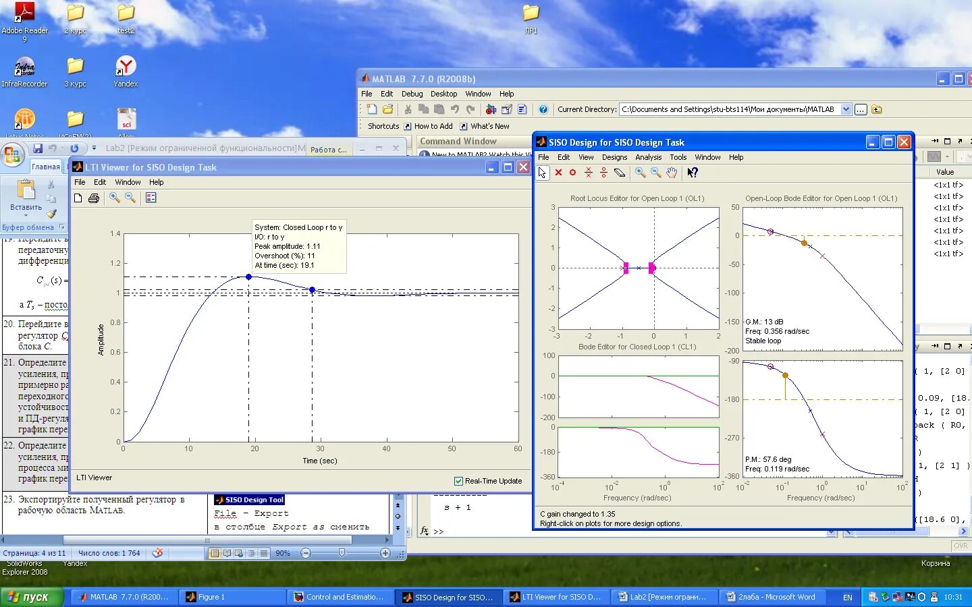Open GUIDE icon in MATLAB toolbar

[506, 109]
